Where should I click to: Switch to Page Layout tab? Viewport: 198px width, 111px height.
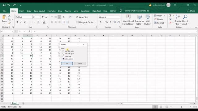click(39, 11)
